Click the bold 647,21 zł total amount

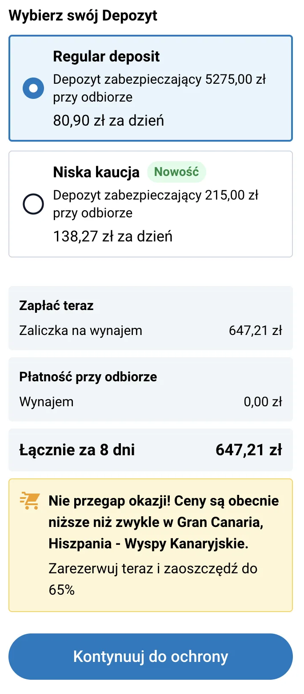pyautogui.click(x=248, y=450)
